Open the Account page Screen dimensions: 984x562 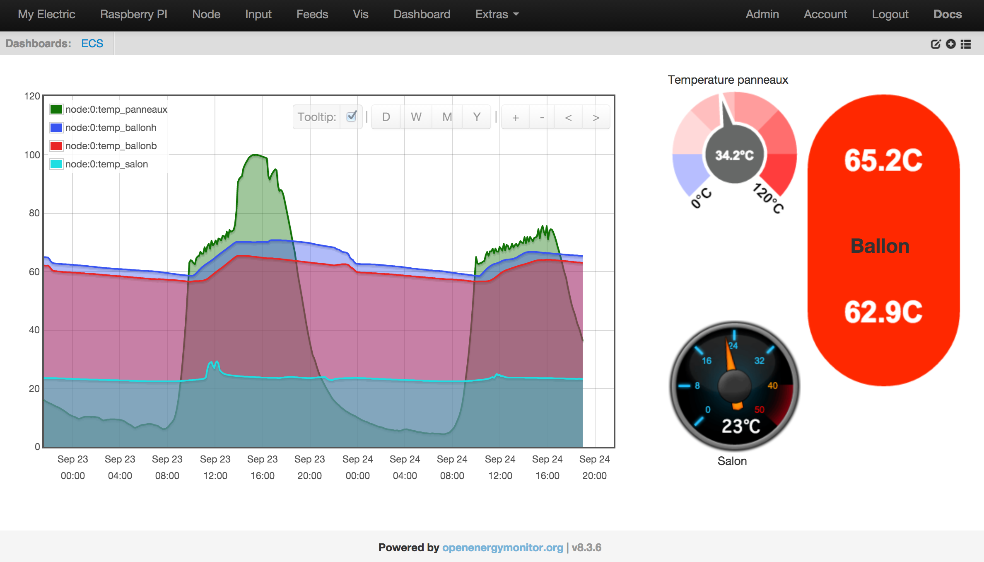pos(825,15)
